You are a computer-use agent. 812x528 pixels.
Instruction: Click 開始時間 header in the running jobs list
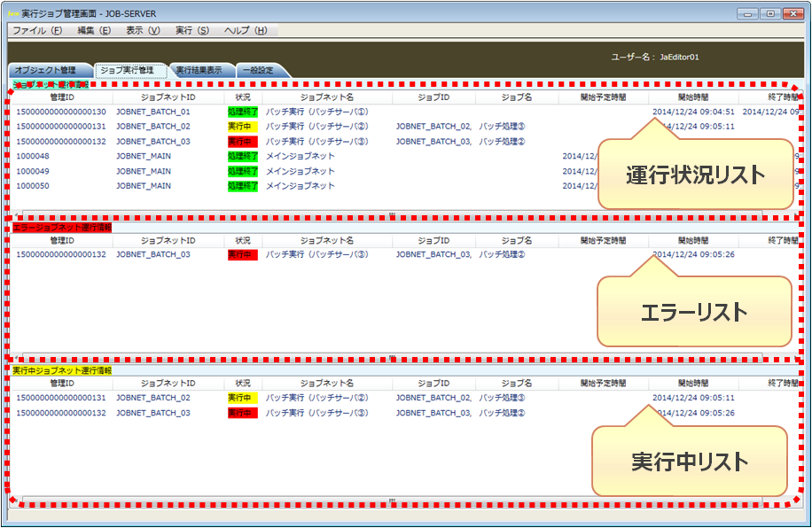693,384
